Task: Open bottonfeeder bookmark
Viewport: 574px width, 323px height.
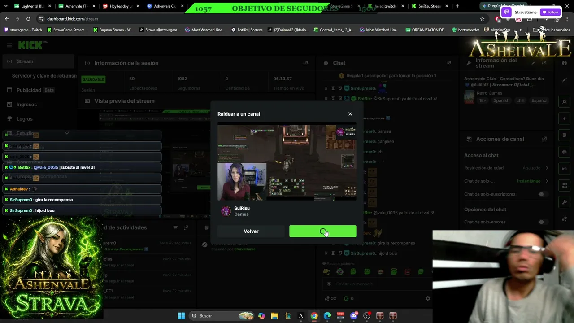Action: coord(465,30)
